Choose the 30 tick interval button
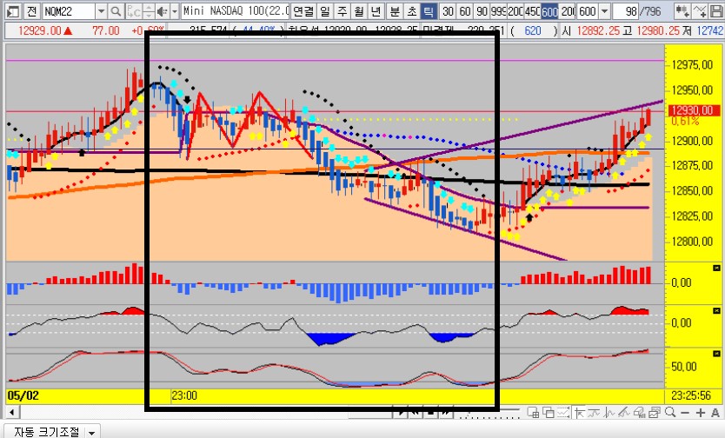 (x=448, y=11)
